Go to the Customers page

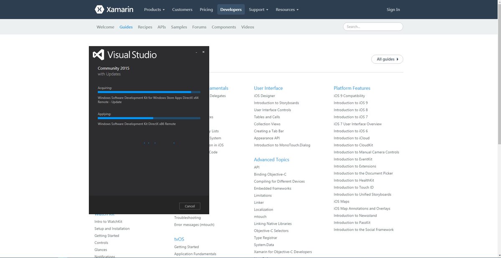coord(182,10)
